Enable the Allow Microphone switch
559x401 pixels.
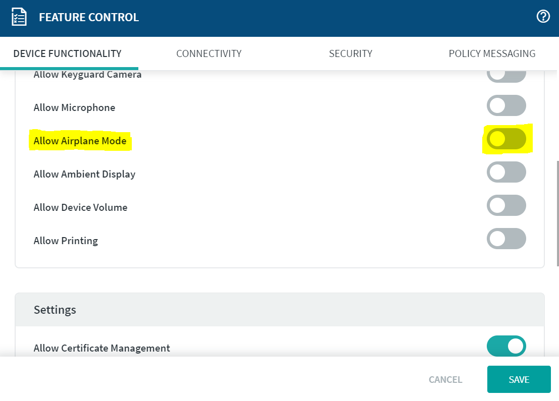(x=506, y=105)
